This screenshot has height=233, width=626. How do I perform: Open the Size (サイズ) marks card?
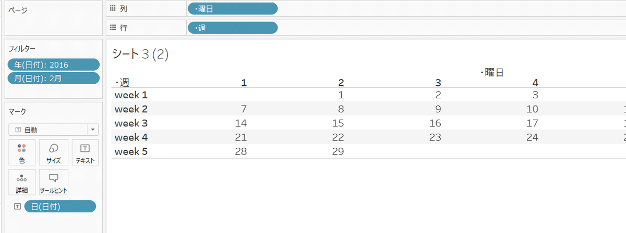pos(54,152)
